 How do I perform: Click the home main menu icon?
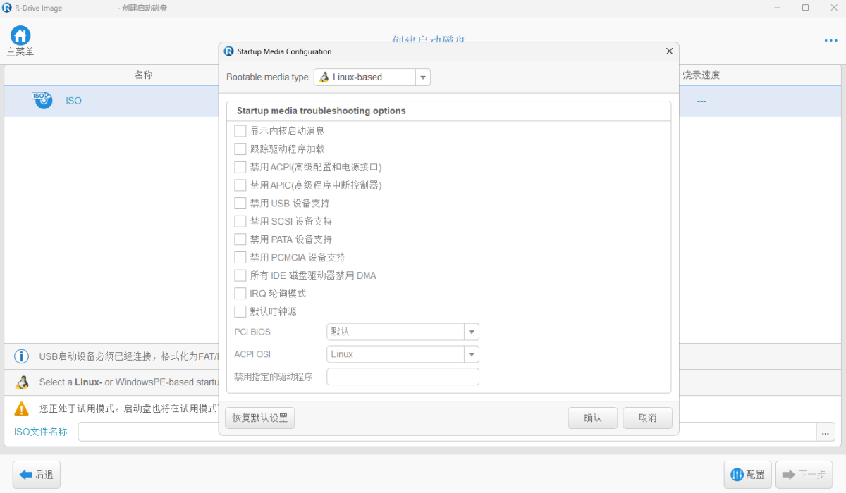[20, 36]
